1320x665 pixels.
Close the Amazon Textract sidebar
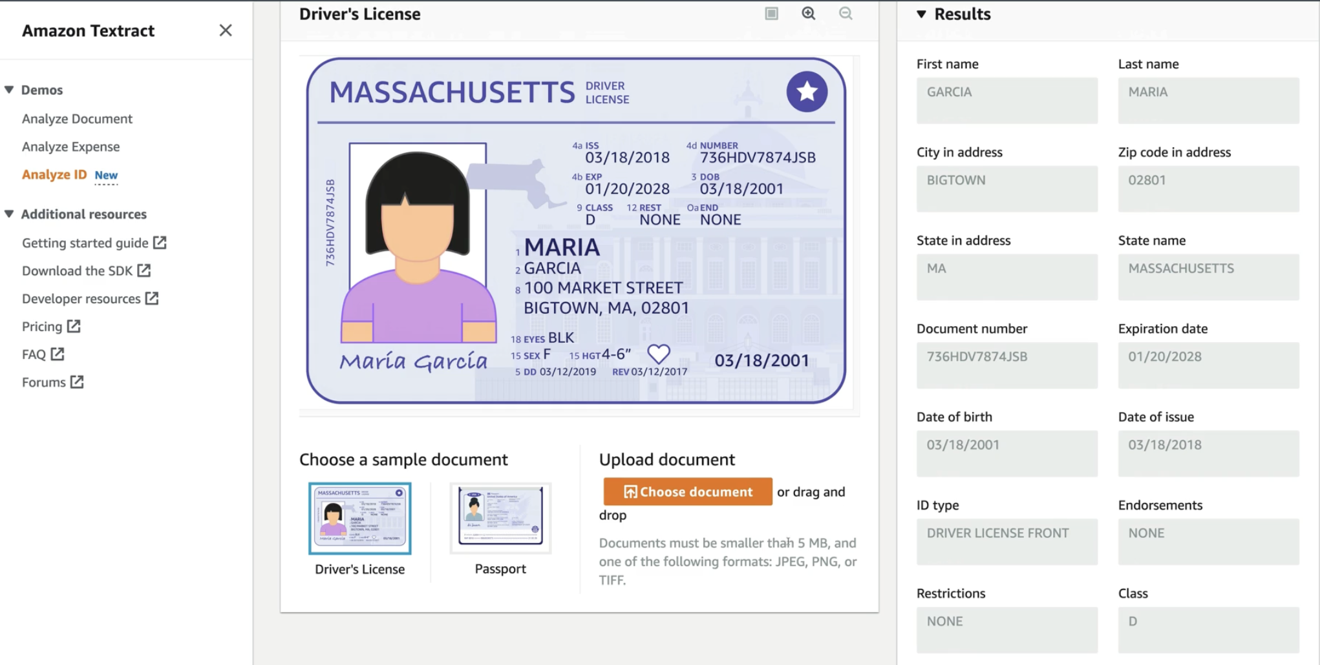(226, 30)
